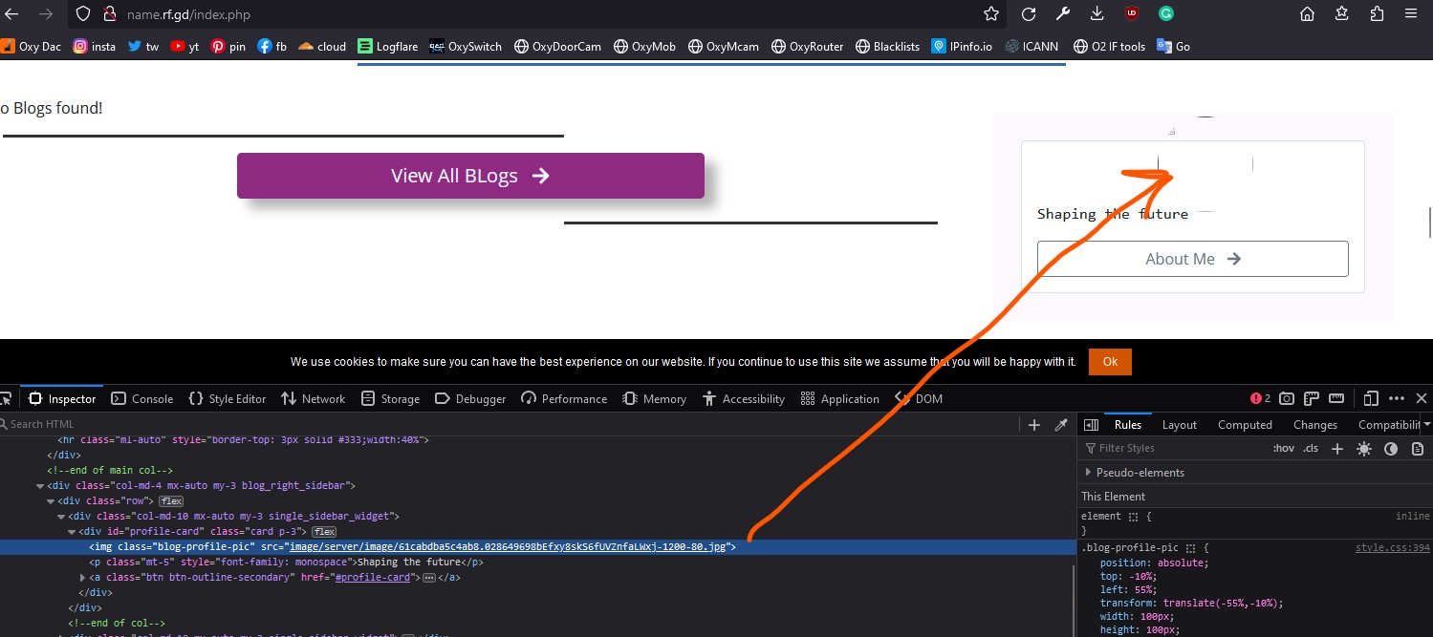Click the uBlock Origin extension icon

point(1132,13)
